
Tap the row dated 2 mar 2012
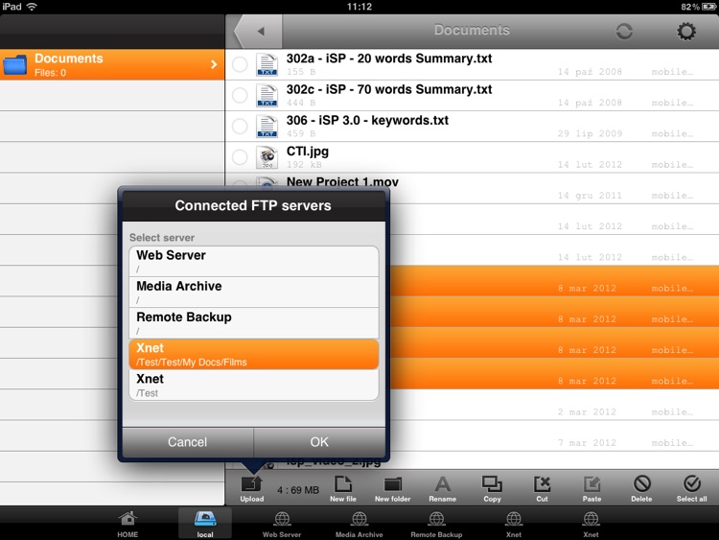coord(554,405)
